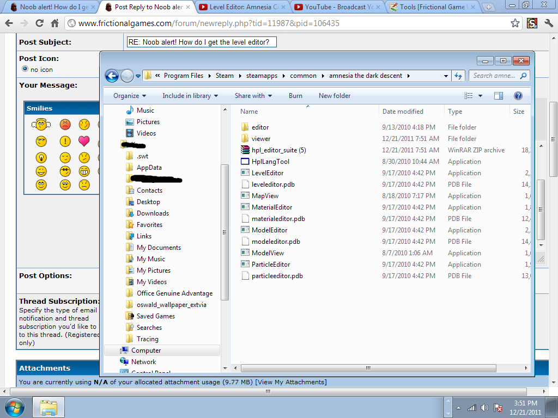Image resolution: width=558 pixels, height=418 pixels.
Task: Select the hpl_editor_suite WinRAR archive icon
Action: (x=245, y=150)
